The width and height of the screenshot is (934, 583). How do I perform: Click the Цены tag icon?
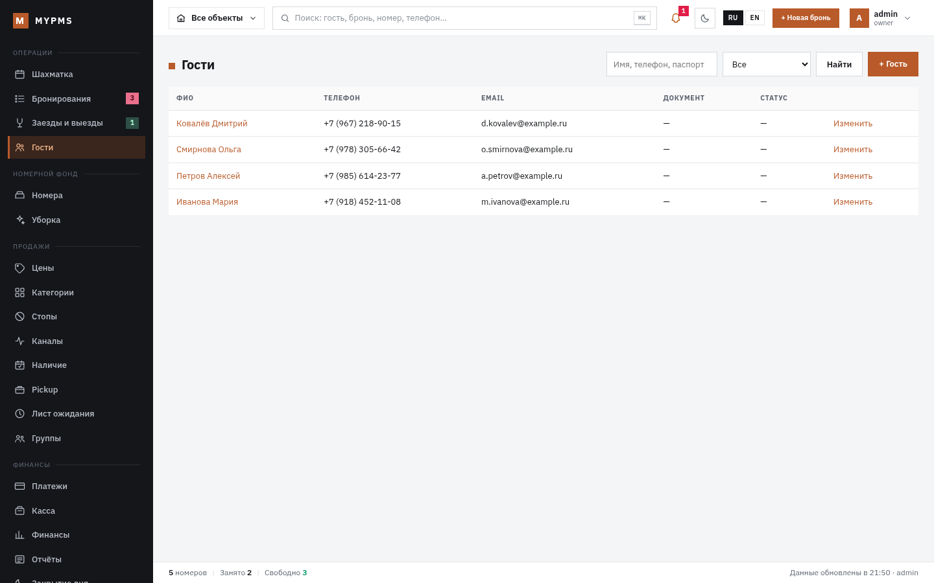[x=20, y=268]
